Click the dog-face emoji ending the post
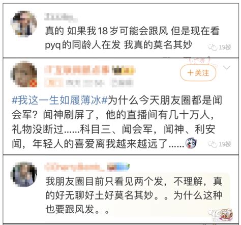The width and height of the screenshot is (241, 225). coord(191,143)
